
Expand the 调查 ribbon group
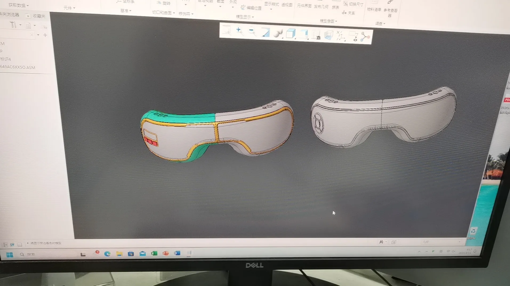click(x=380, y=24)
